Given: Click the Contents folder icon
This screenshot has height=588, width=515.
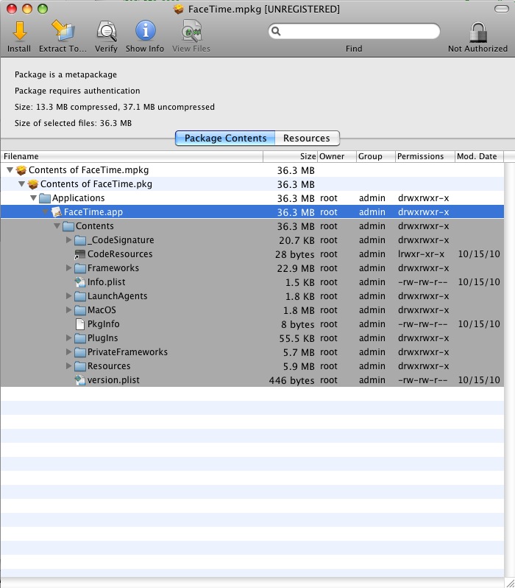Looking at the screenshot, I should pyautogui.click(x=68, y=226).
